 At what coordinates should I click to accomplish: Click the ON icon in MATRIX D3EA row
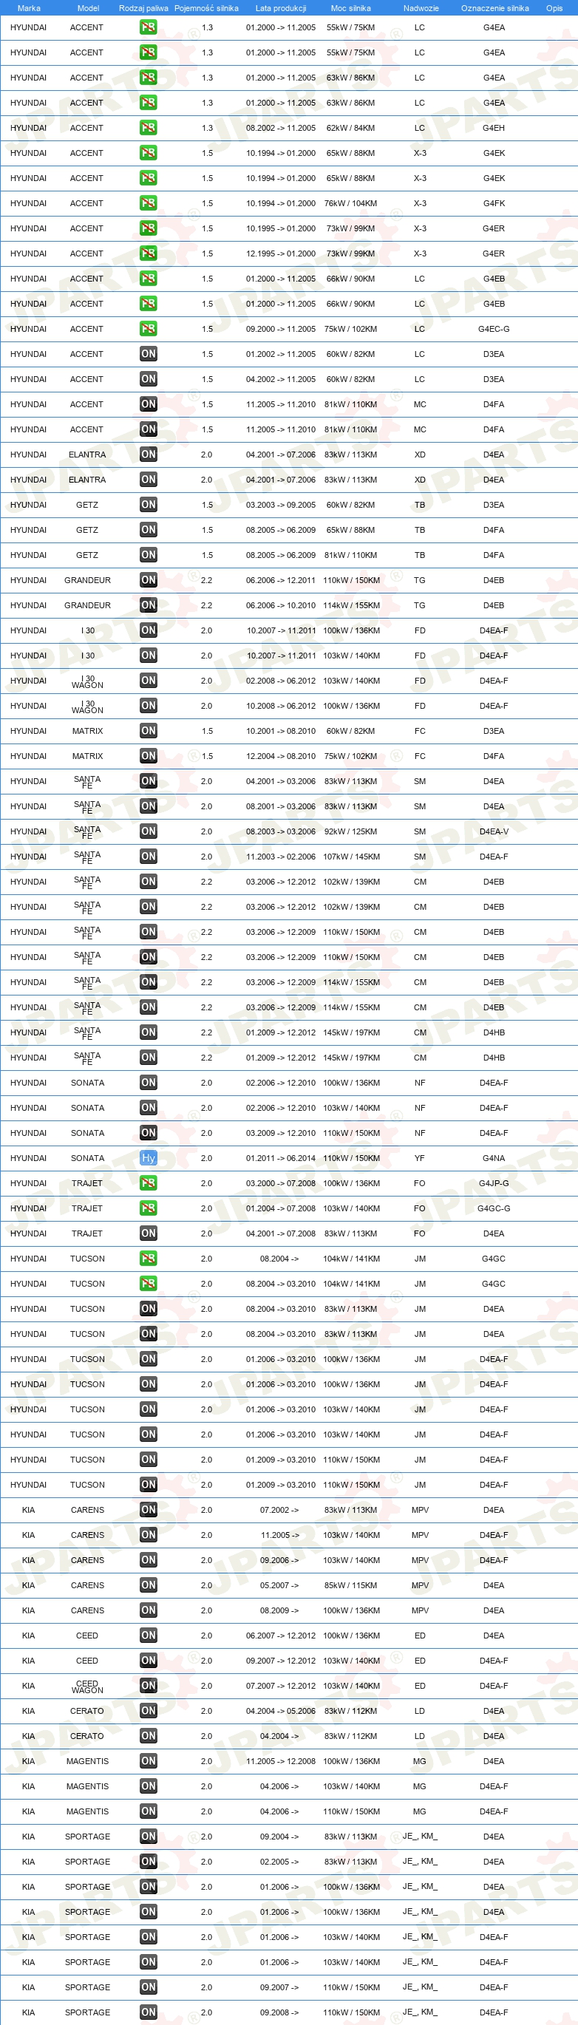[x=148, y=731]
